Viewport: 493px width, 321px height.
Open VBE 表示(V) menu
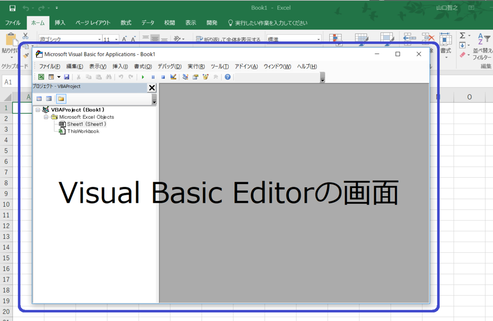tap(98, 66)
